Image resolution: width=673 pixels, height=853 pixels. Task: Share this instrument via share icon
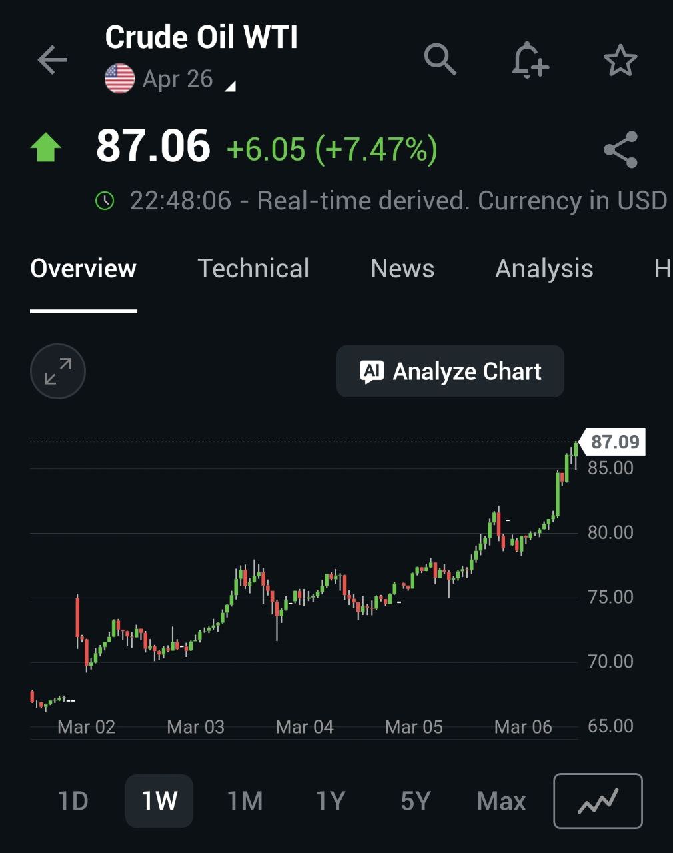click(x=620, y=149)
